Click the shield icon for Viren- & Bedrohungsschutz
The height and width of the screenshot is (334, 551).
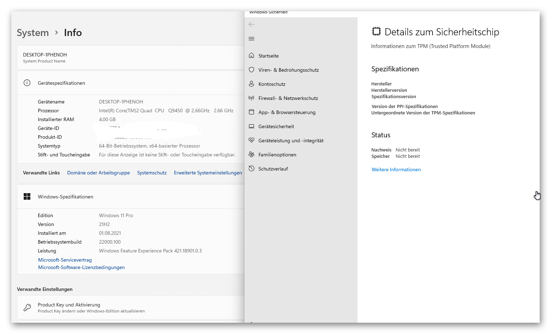tap(251, 70)
